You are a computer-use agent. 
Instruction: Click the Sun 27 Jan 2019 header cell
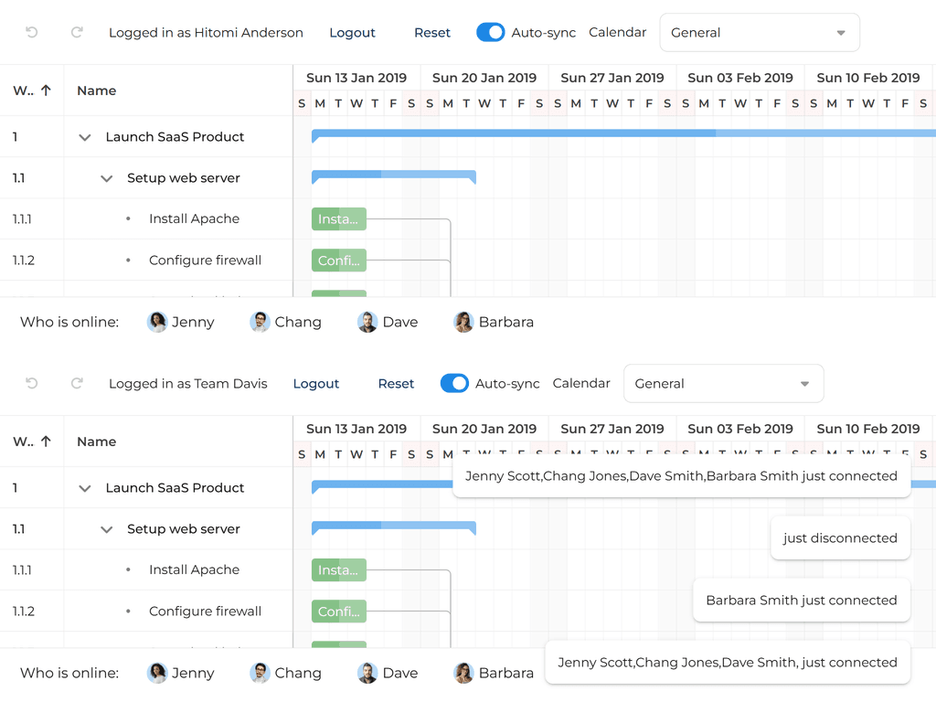[x=612, y=78]
